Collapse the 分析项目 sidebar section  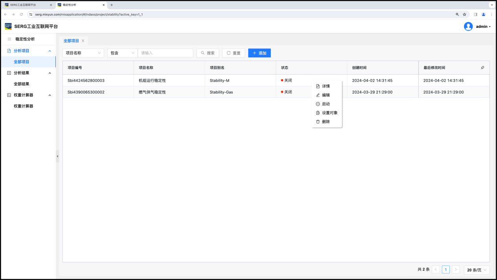(50, 51)
